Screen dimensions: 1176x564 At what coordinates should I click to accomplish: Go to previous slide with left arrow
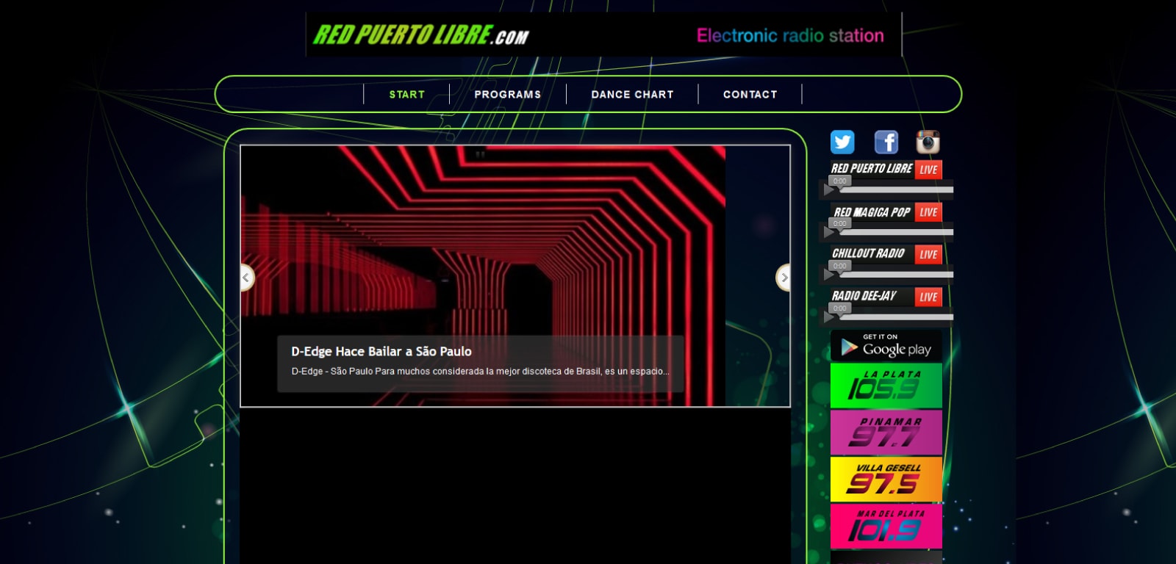[x=246, y=278]
